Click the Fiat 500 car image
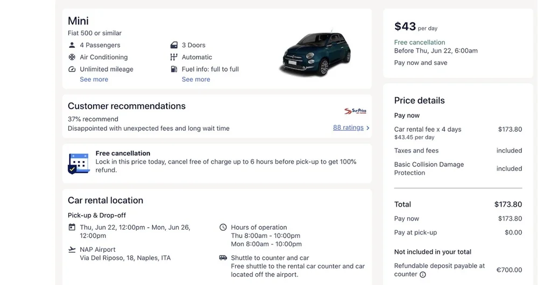The width and height of the screenshot is (538, 285). pos(315,53)
